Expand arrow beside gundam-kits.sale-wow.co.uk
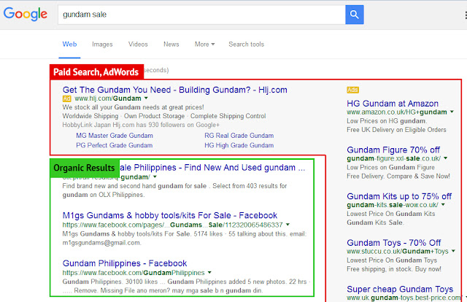This screenshot has height=302, width=467. coord(443,204)
